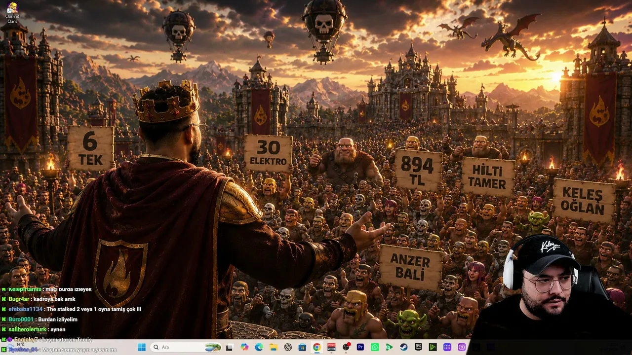Open the green icon right of WhatsApp

click(x=389, y=347)
